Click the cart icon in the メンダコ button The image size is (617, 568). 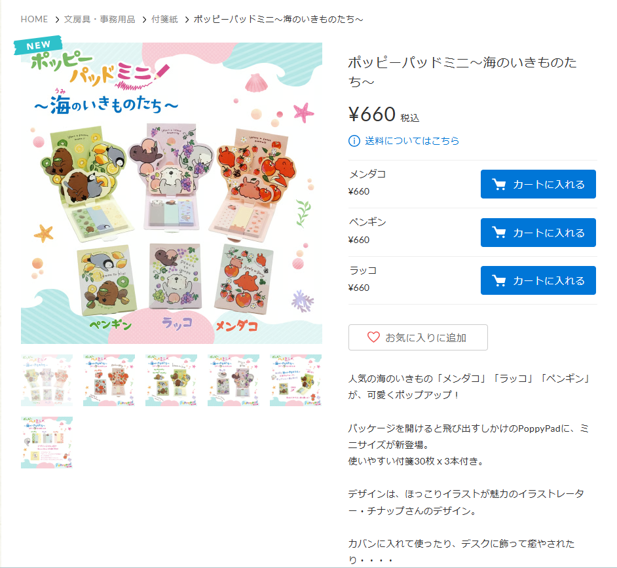499,184
